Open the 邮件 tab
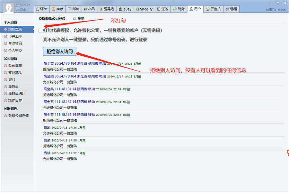 click(74, 9)
